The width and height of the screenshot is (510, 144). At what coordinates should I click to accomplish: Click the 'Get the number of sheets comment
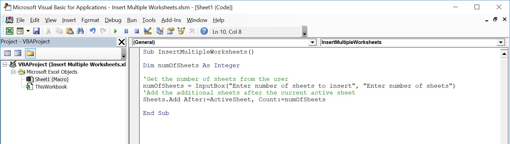pyautogui.click(x=216, y=79)
